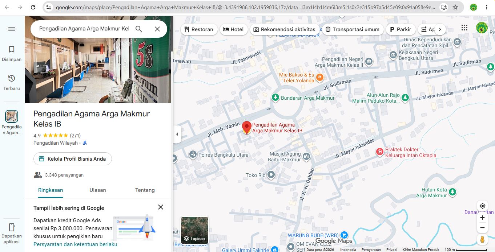The height and width of the screenshot is (252, 495).
Task: Click the Persyaratan footer link
Action: coord(371,249)
